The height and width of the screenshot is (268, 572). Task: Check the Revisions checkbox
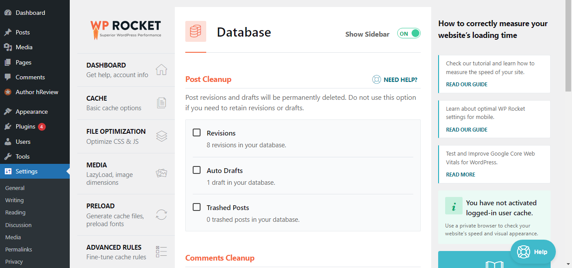click(197, 132)
